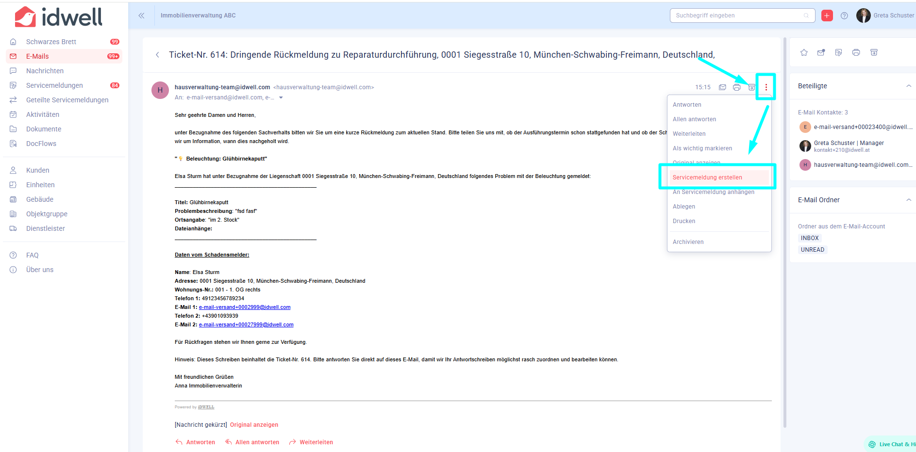
Task: Open Greta Schuster profile avatar
Action: coord(863,16)
